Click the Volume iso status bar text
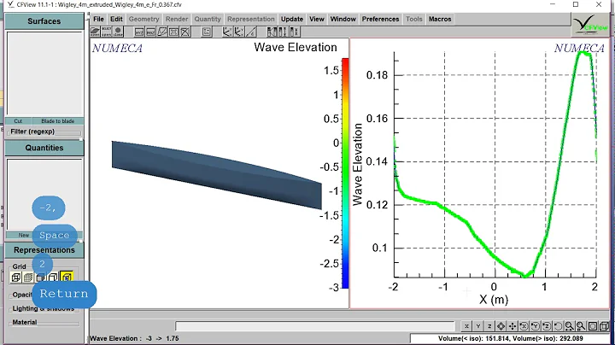 click(x=510, y=338)
